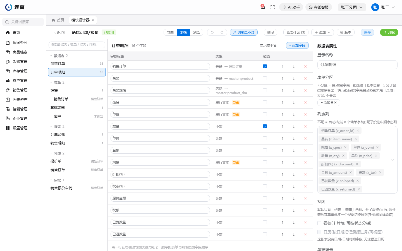Open the notification bell icon
Screen dimensions: 402x251
click(263, 7)
